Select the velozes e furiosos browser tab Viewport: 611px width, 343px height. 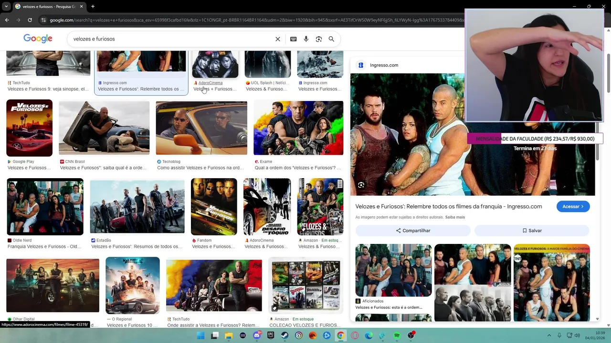[x=49, y=6]
